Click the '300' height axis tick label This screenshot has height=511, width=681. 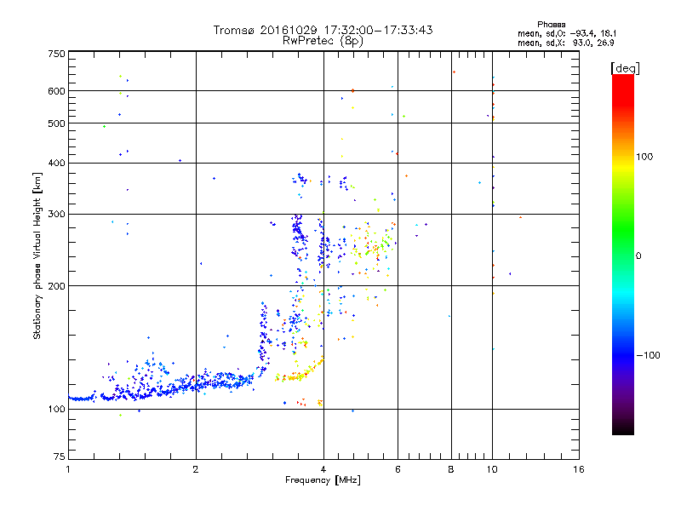click(56, 215)
